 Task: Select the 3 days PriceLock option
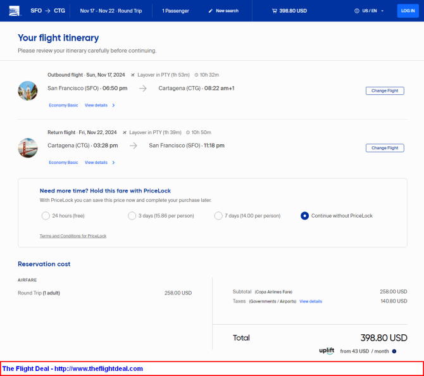click(132, 216)
